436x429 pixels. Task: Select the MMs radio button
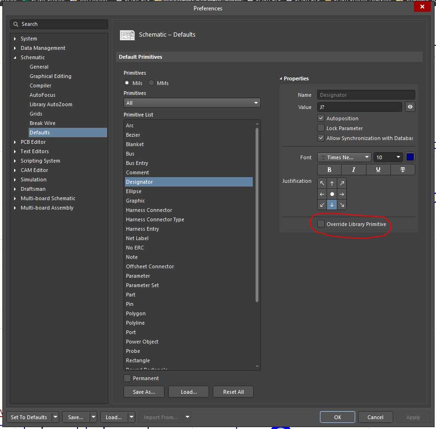(151, 83)
